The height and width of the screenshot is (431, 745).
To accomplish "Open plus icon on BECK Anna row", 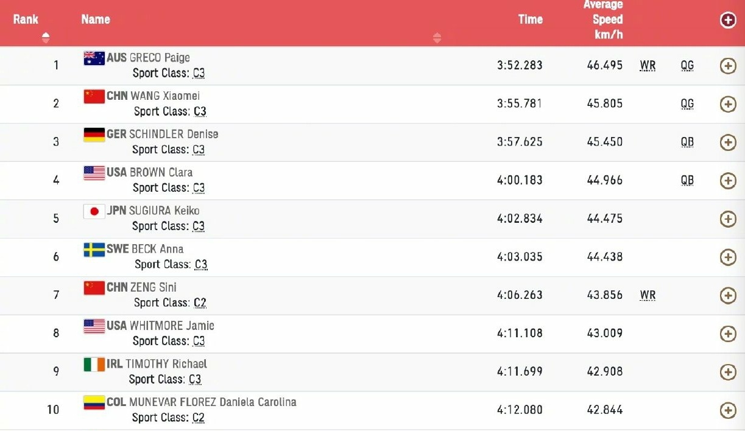I will (x=728, y=258).
